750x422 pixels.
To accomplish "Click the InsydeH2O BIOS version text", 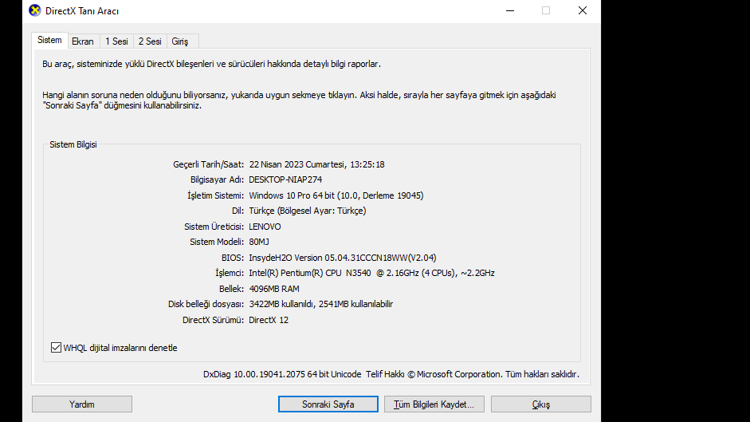I will (343, 258).
